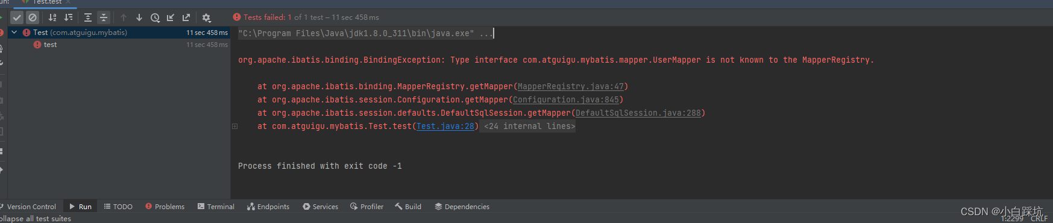Open the Problems tool window tab
1053x223 pixels.
point(165,207)
